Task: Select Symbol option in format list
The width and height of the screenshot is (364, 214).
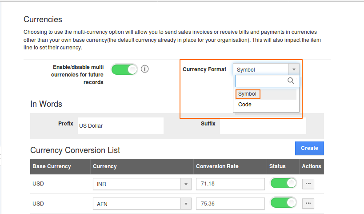Action: pos(247,94)
